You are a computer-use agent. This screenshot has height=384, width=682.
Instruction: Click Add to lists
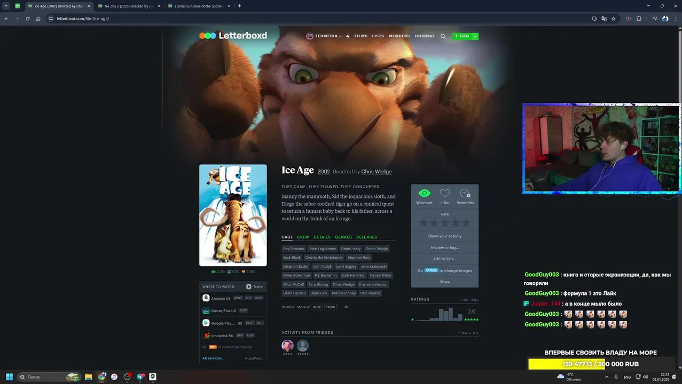[445, 259]
